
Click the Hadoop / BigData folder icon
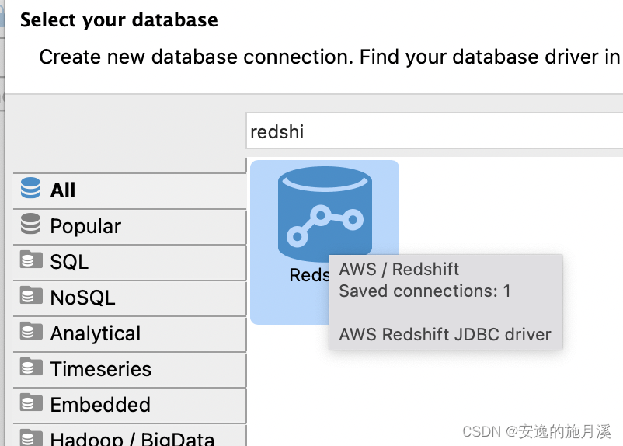point(30,437)
